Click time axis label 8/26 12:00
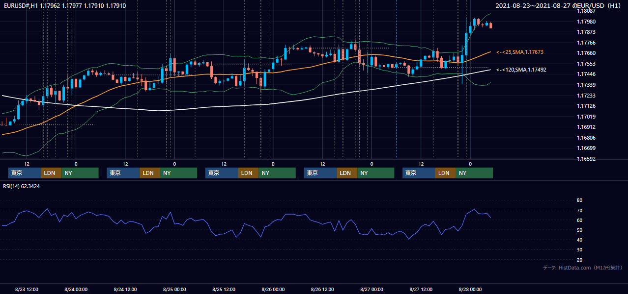628x294 pixels. pos(322,289)
